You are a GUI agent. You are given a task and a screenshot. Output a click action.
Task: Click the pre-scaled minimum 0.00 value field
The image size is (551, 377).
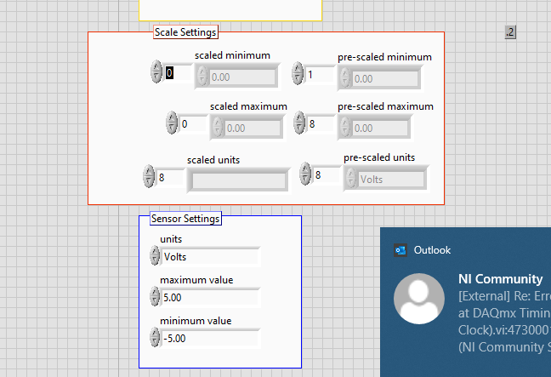click(x=383, y=79)
